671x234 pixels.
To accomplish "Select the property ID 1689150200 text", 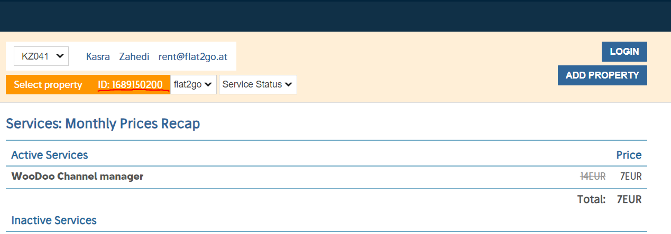I will click(x=130, y=84).
